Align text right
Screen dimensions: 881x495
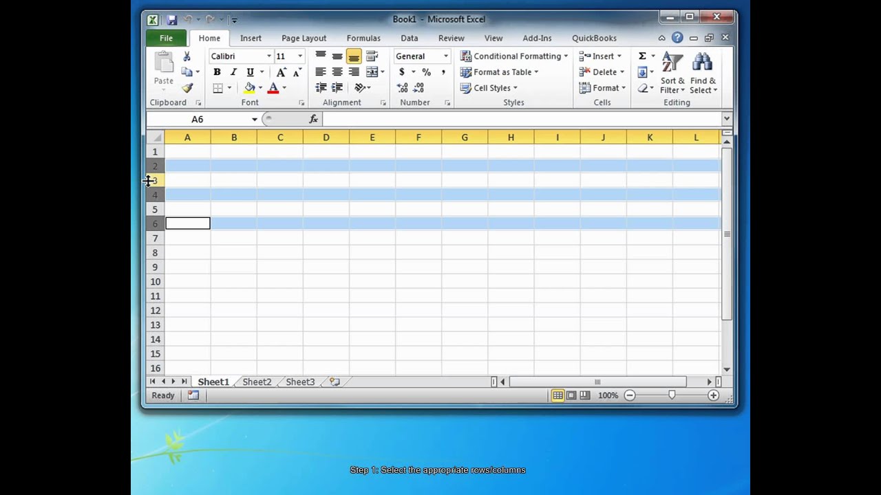[x=354, y=72]
